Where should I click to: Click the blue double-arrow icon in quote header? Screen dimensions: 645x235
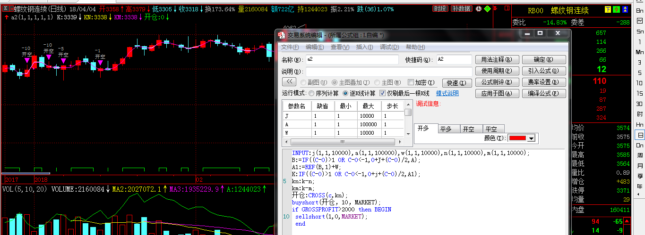(625, 10)
